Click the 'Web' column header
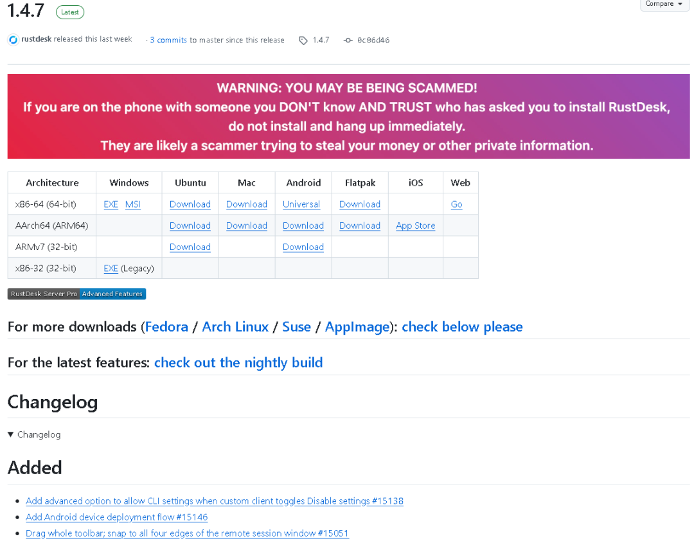The width and height of the screenshot is (694, 541). point(460,183)
